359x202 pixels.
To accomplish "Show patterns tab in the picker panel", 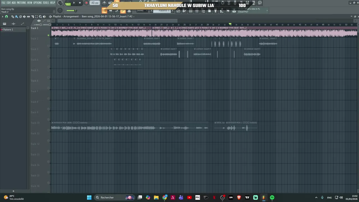I will pyautogui.click(x=4, y=24).
